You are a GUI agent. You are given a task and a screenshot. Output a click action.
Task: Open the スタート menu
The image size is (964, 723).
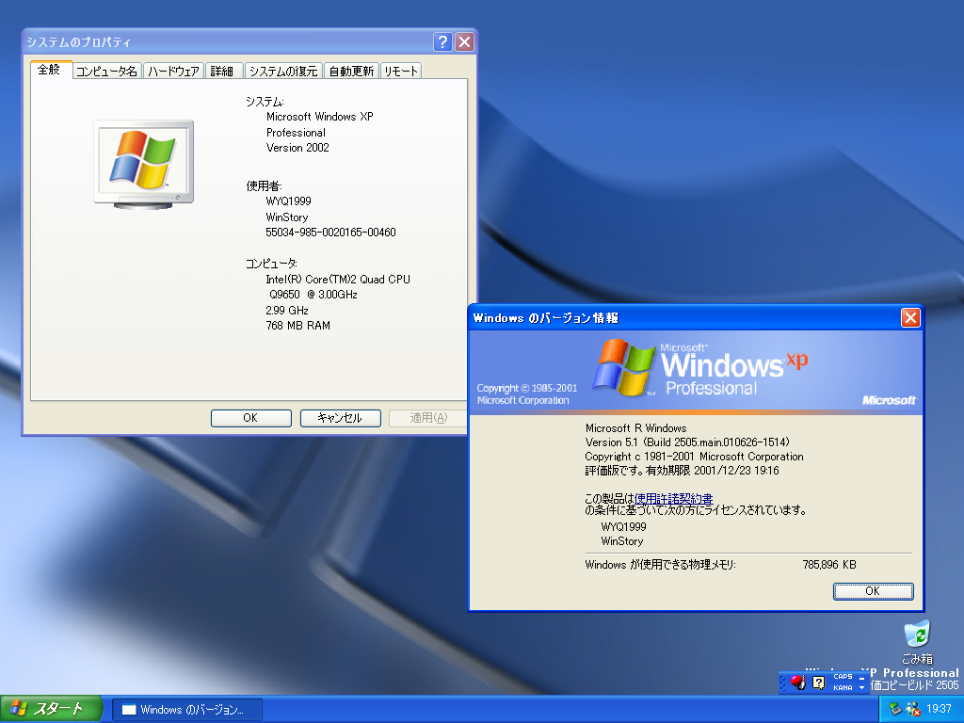point(51,709)
